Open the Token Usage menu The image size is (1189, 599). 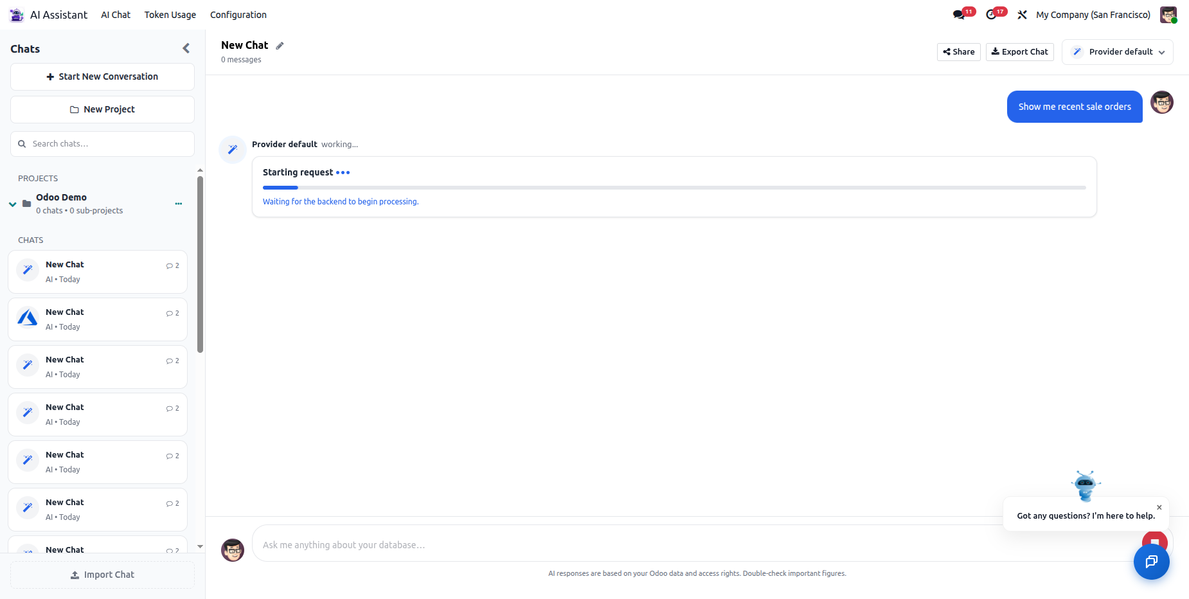point(170,15)
